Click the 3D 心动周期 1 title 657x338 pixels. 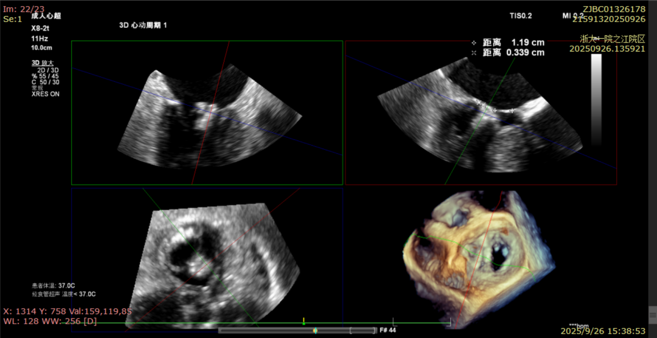(143, 25)
